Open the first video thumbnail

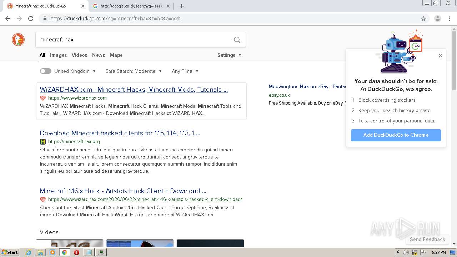[70, 243]
